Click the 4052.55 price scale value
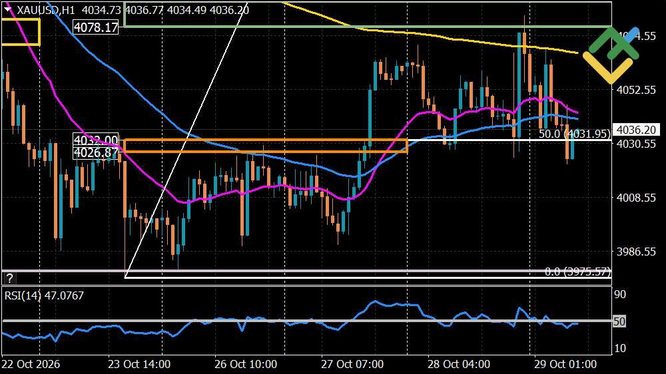This screenshot has height=374, width=666. 636,90
